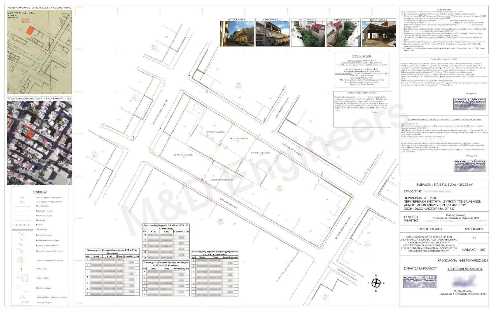Click the existing building hatched outline symbol
The height and width of the screenshot is (309, 504).
pos(22,278)
